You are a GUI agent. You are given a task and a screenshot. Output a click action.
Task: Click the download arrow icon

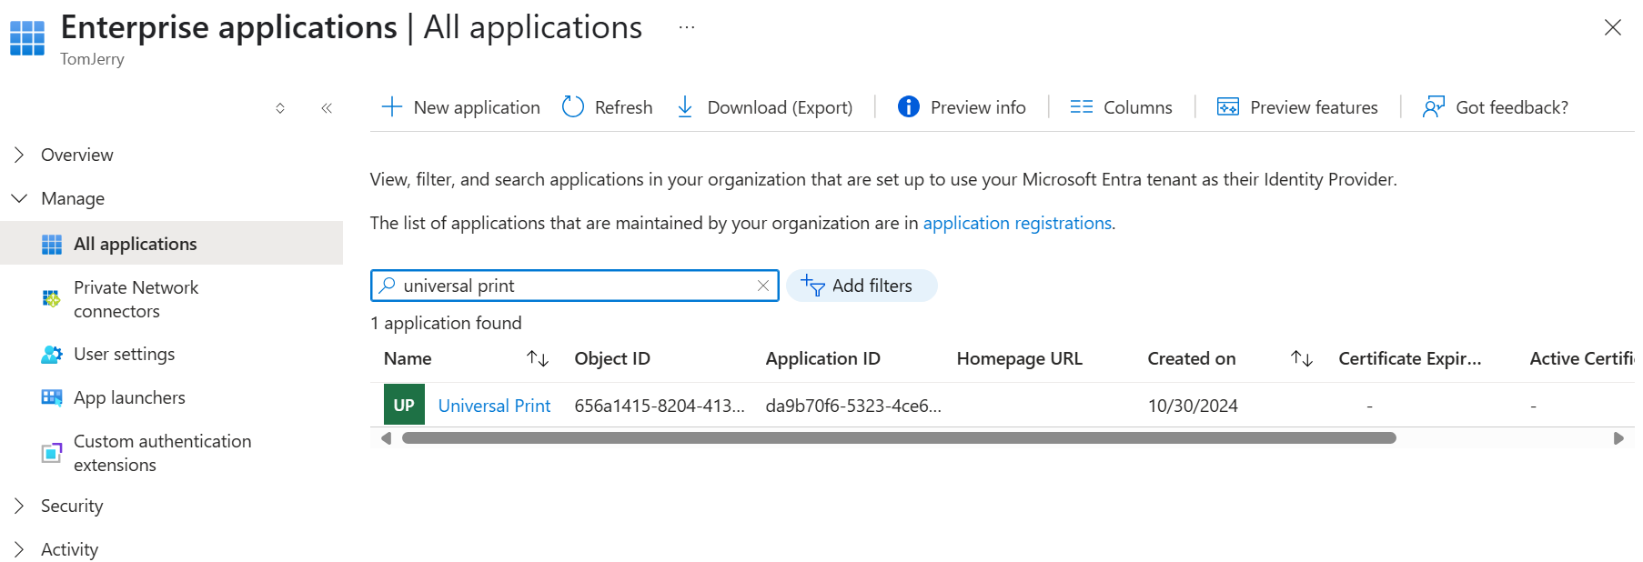pos(685,107)
